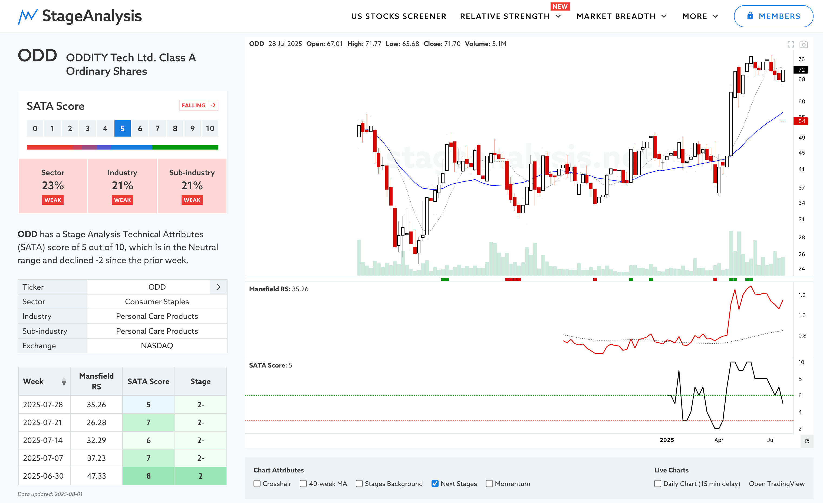Toggle fullscreen chart icon
The height and width of the screenshot is (503, 823).
coord(791,44)
